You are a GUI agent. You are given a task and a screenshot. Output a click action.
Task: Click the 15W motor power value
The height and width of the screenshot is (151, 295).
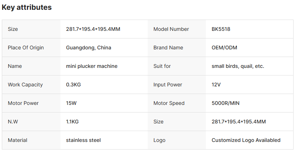[71, 103]
